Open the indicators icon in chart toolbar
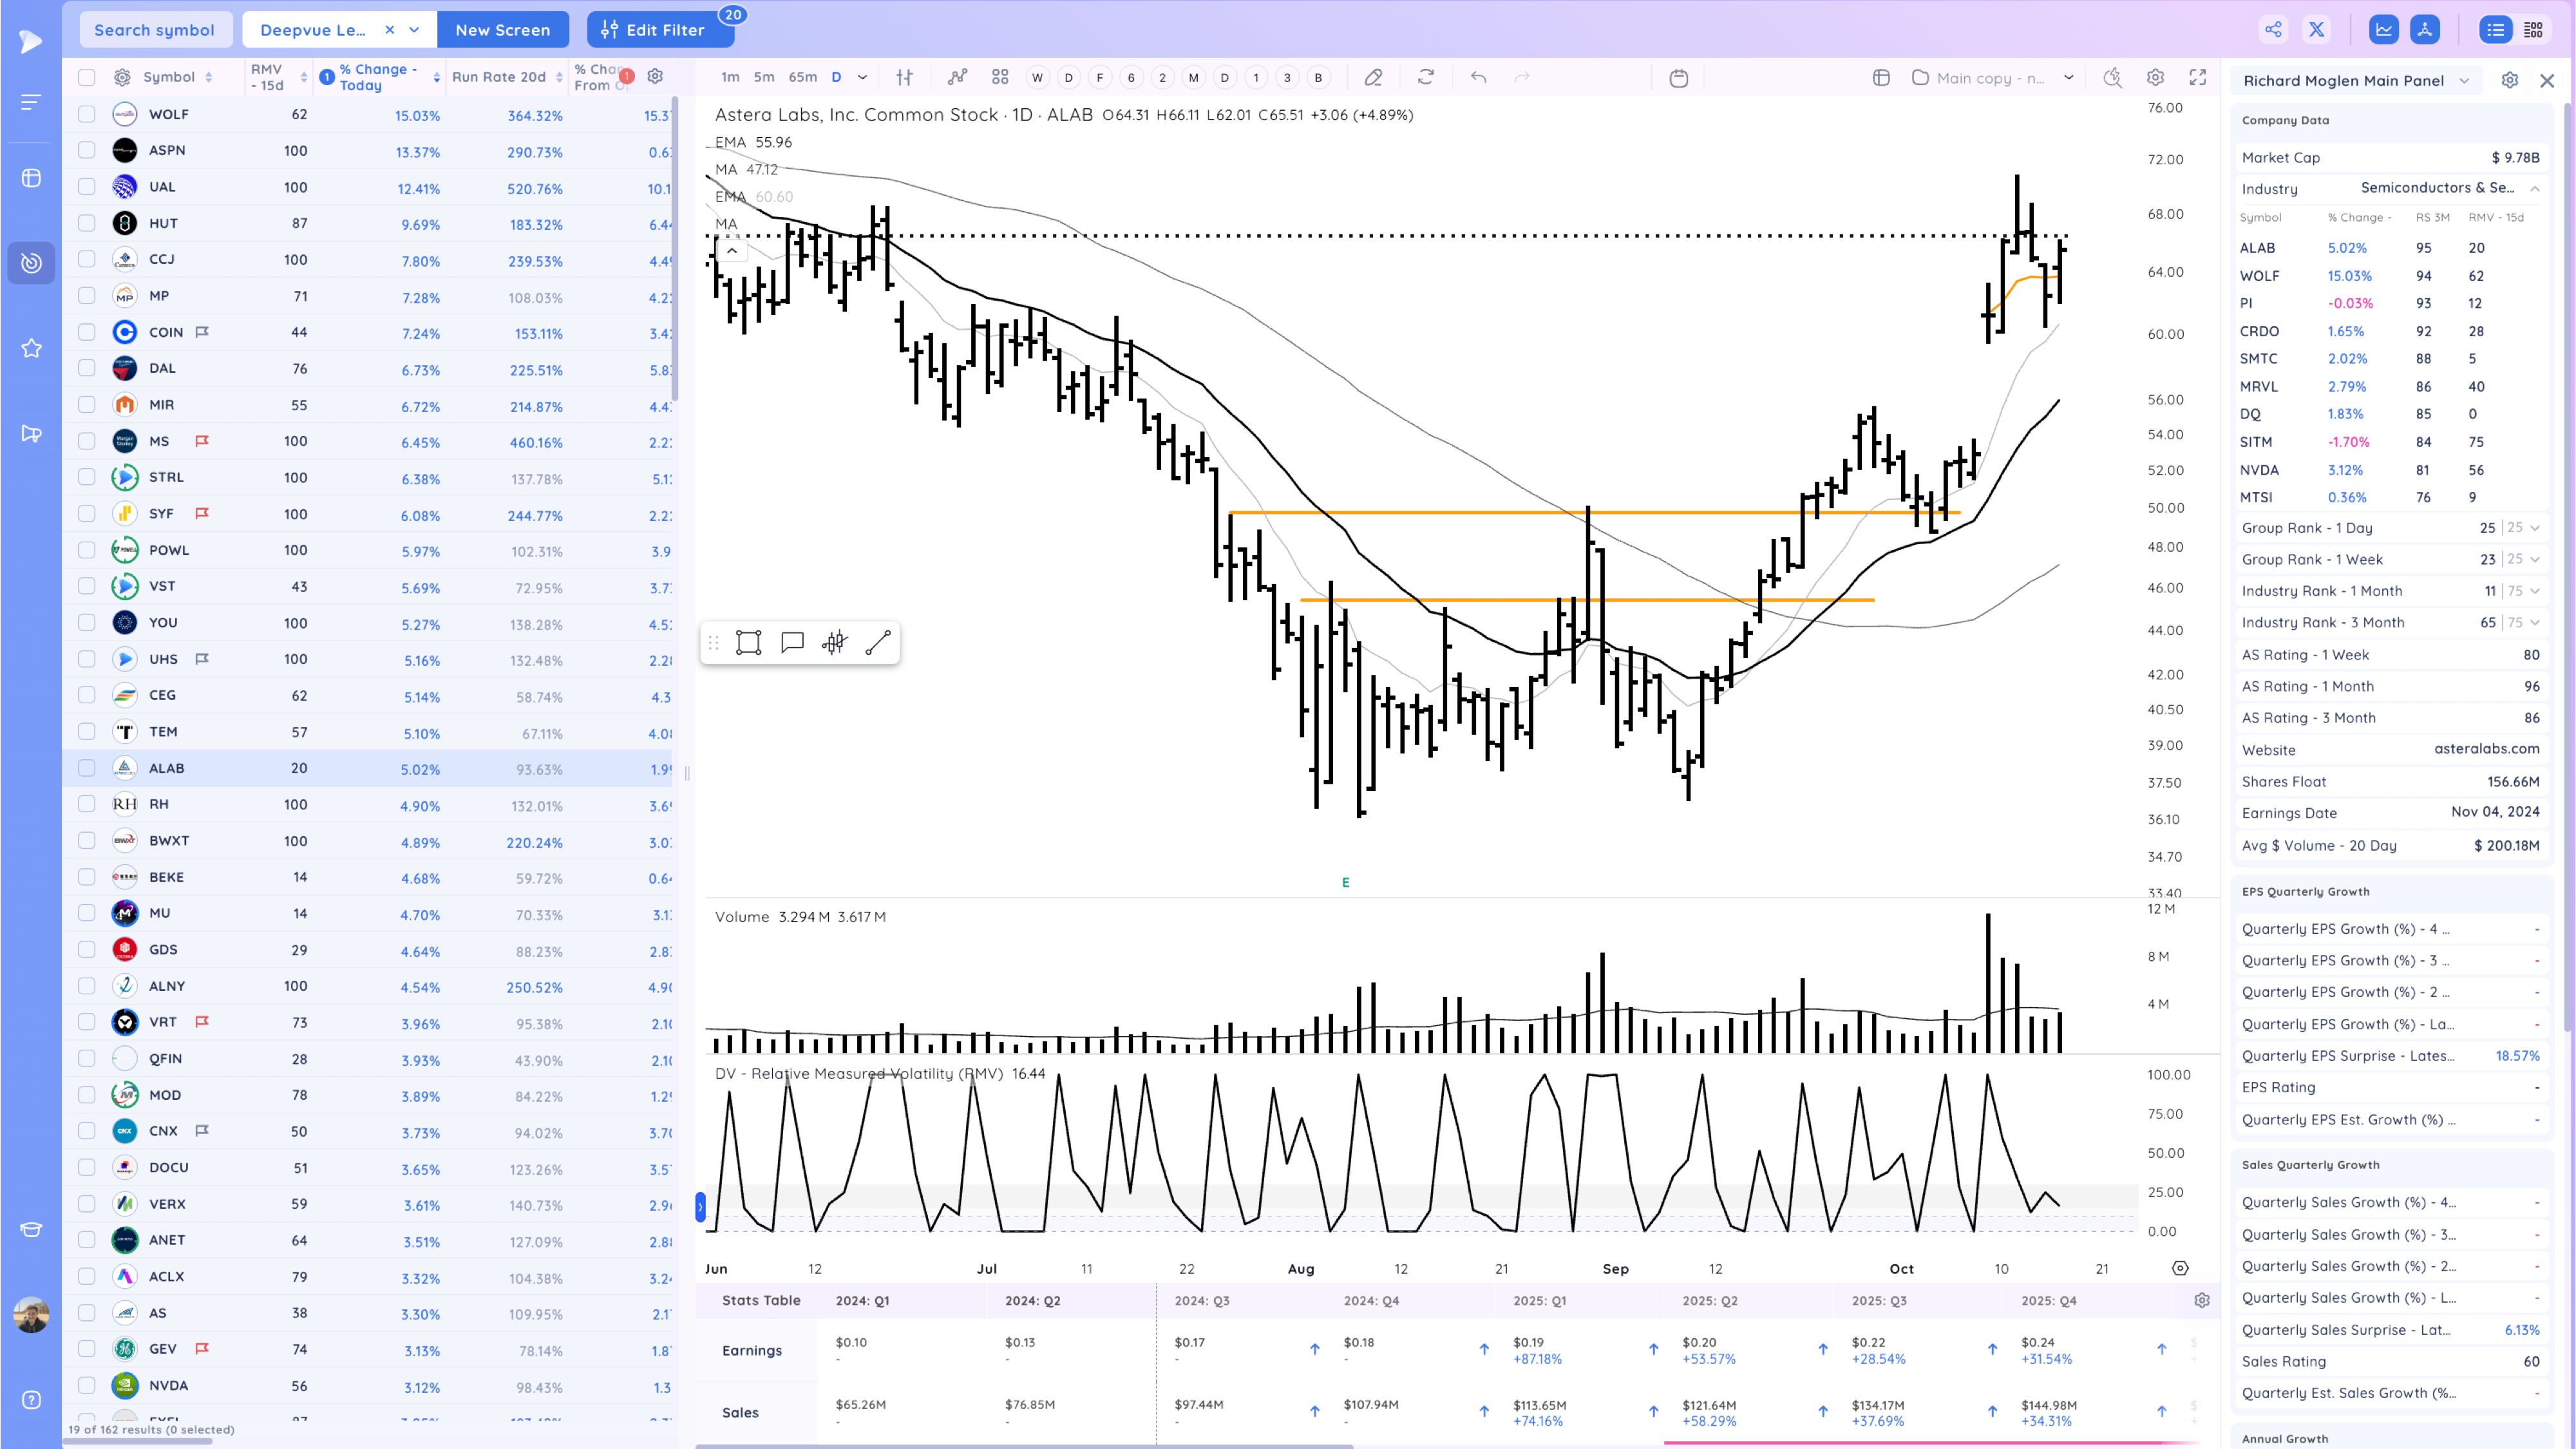This screenshot has width=2576, height=1449. point(957,77)
